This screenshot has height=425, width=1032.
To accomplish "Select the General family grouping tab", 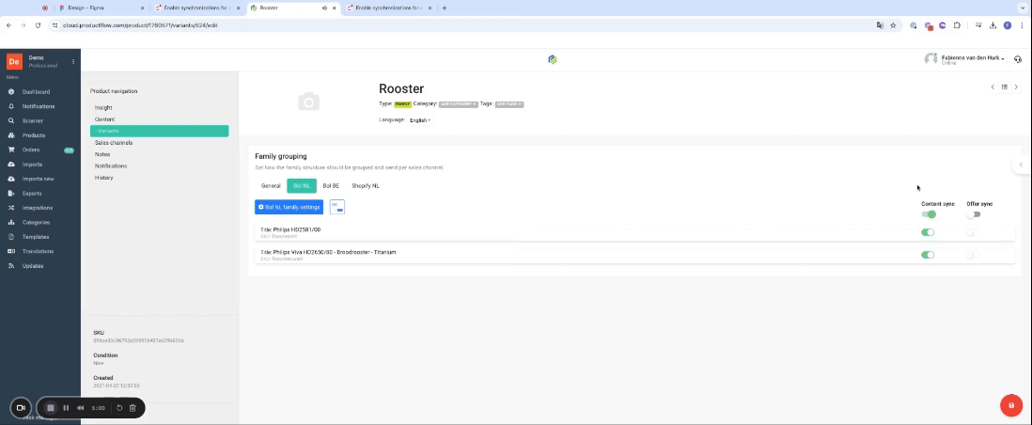I will (271, 186).
